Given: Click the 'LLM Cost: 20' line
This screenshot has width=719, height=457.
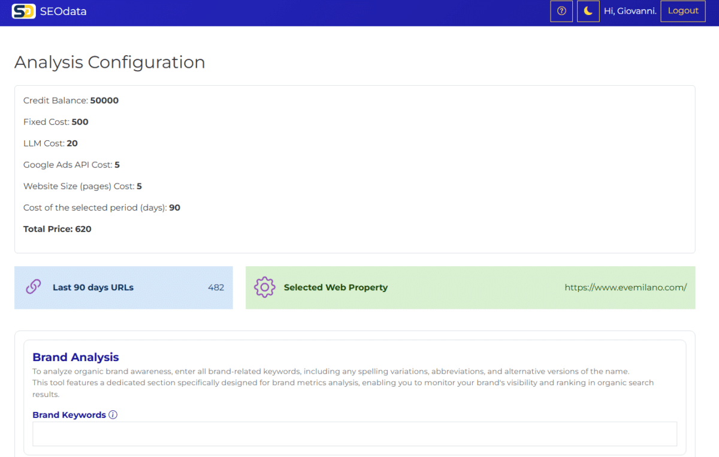Looking at the screenshot, I should 50,143.
